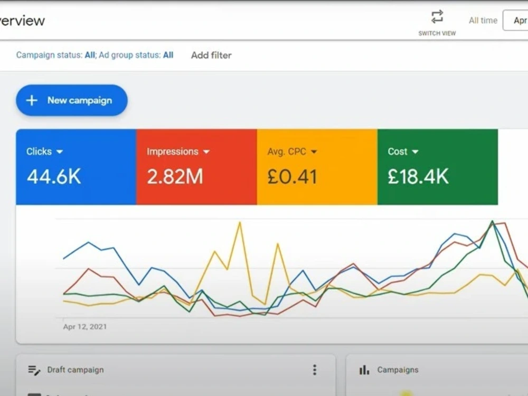Select the blue Clicks 44.6K card
This screenshot has width=528, height=396.
76,167
